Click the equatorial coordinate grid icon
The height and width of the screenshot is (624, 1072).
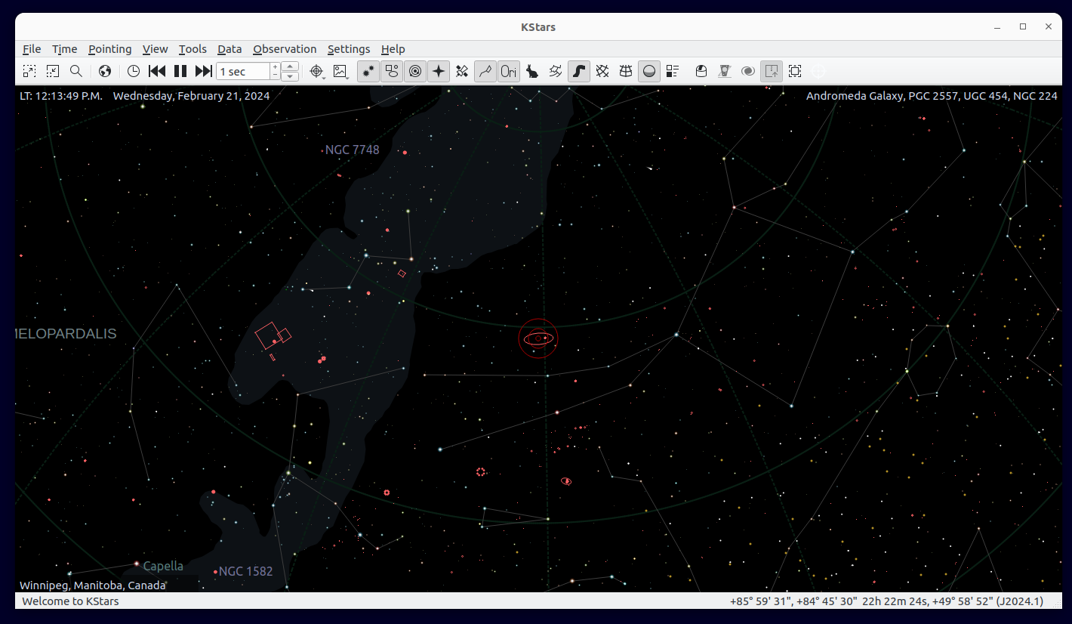click(x=602, y=71)
